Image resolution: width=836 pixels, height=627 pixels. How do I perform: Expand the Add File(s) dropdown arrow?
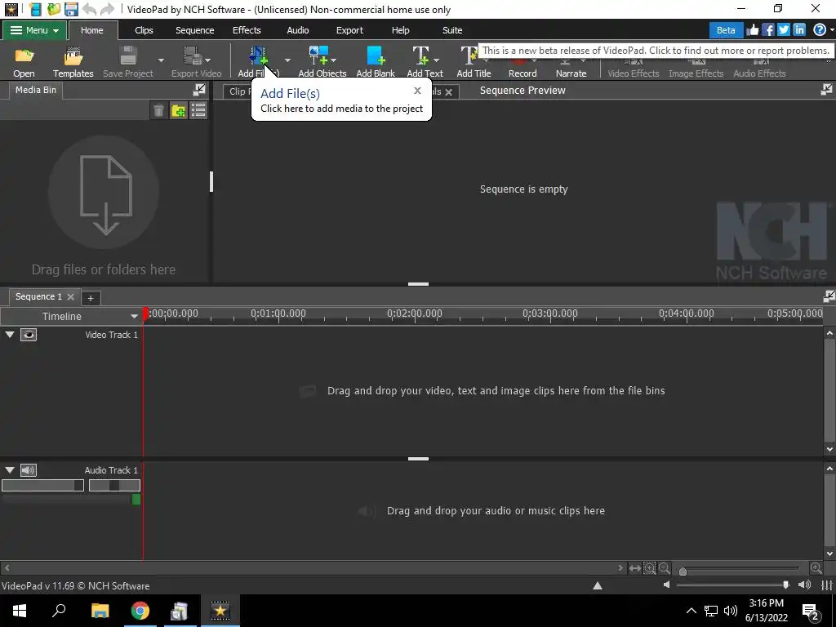point(287,60)
